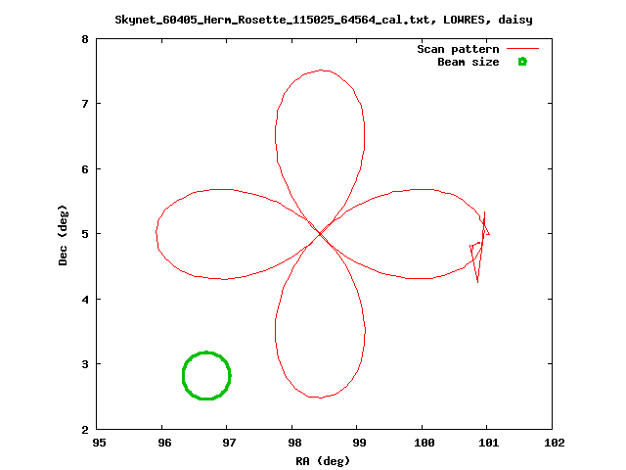
Task: Click the Dec tick label 8
Action: pyautogui.click(x=85, y=39)
